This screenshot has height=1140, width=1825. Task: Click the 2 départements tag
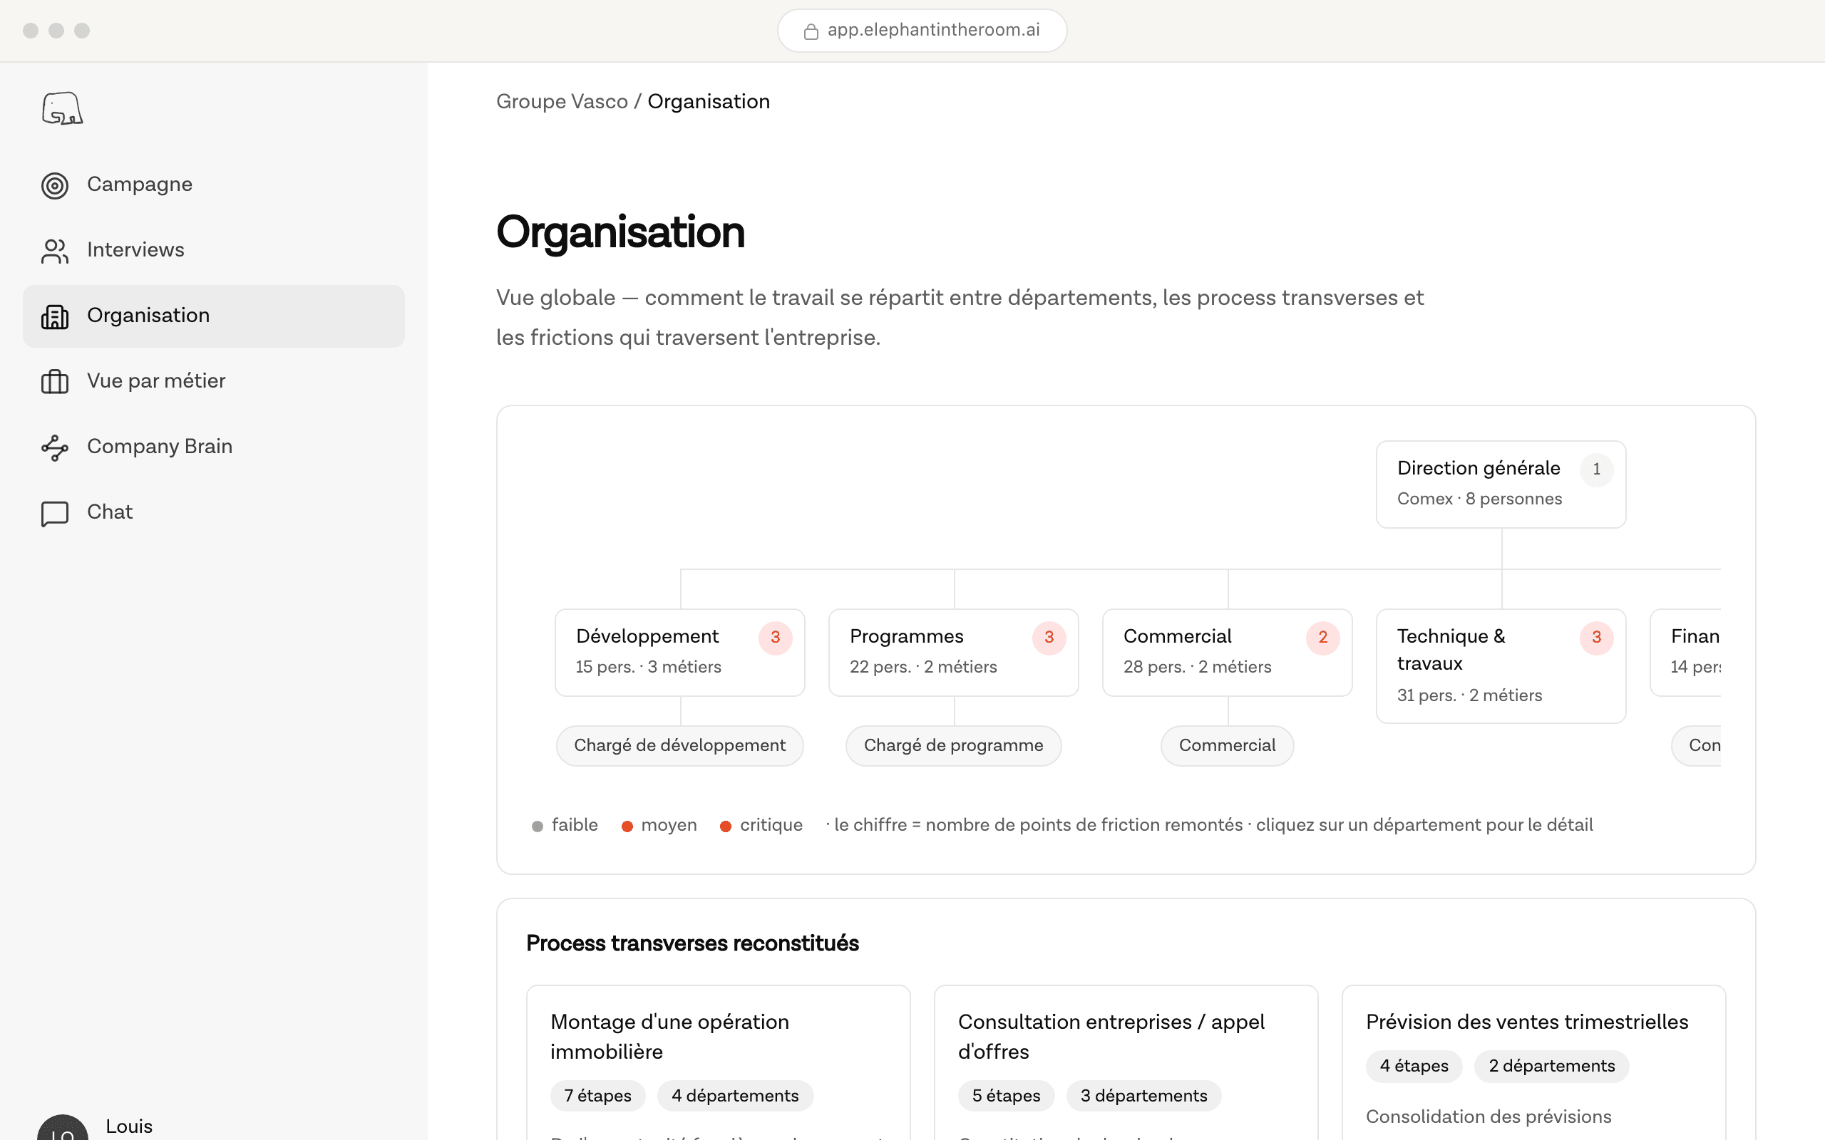(1552, 1067)
